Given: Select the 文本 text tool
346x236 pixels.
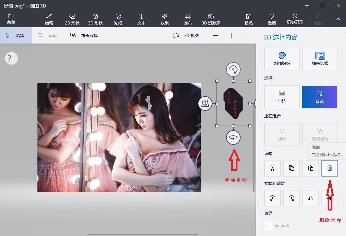Looking at the screenshot, I should [141, 19].
